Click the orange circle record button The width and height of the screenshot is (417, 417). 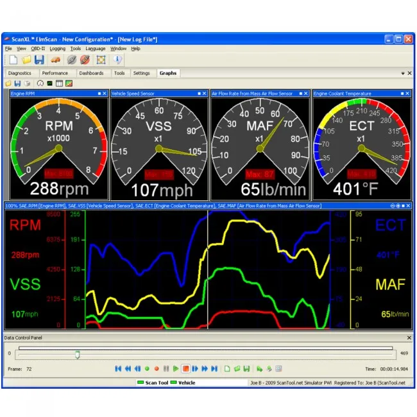(x=157, y=369)
